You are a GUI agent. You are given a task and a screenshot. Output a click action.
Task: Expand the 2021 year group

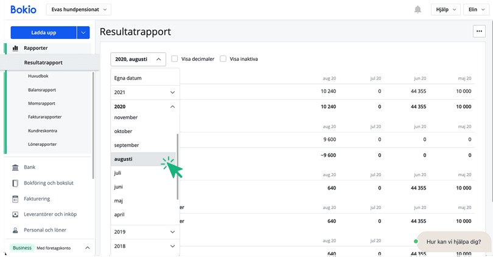pos(172,92)
